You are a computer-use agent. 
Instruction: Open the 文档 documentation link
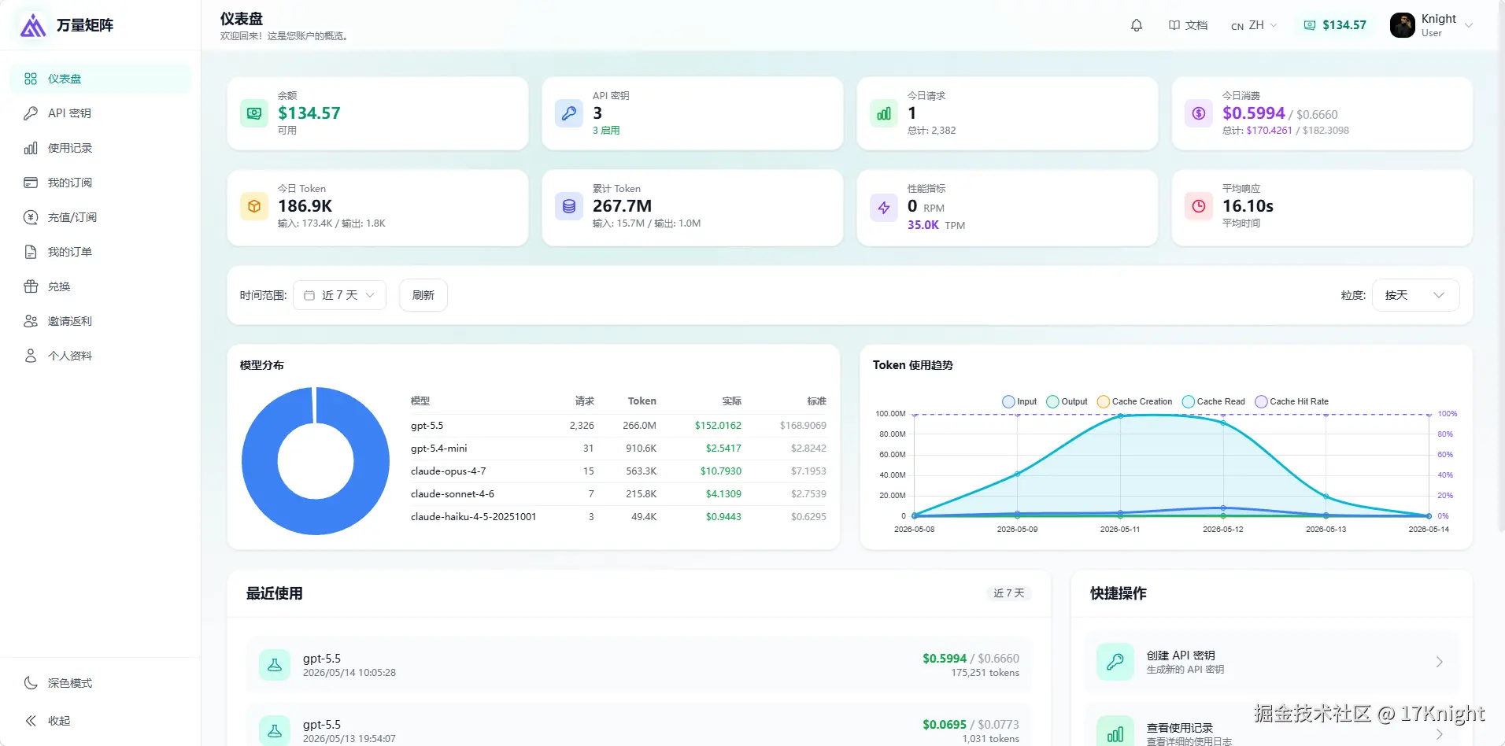(1188, 25)
